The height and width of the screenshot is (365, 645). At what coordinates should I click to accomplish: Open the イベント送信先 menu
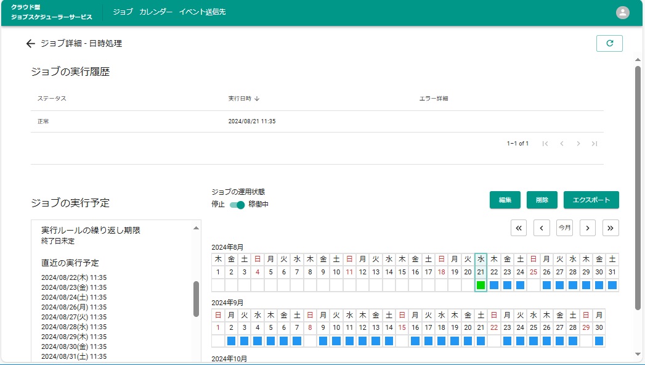202,12
